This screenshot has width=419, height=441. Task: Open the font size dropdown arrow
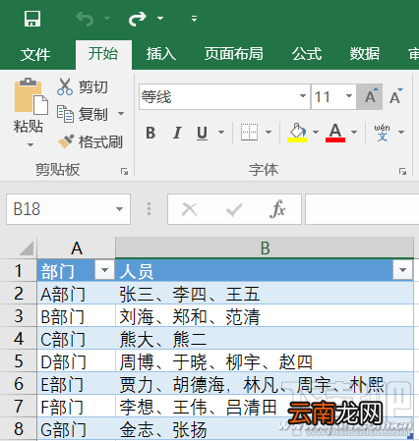tap(349, 96)
